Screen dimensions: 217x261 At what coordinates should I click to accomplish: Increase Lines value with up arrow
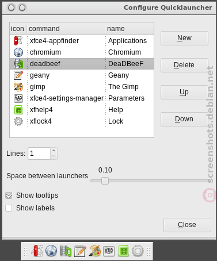(x=54, y=151)
